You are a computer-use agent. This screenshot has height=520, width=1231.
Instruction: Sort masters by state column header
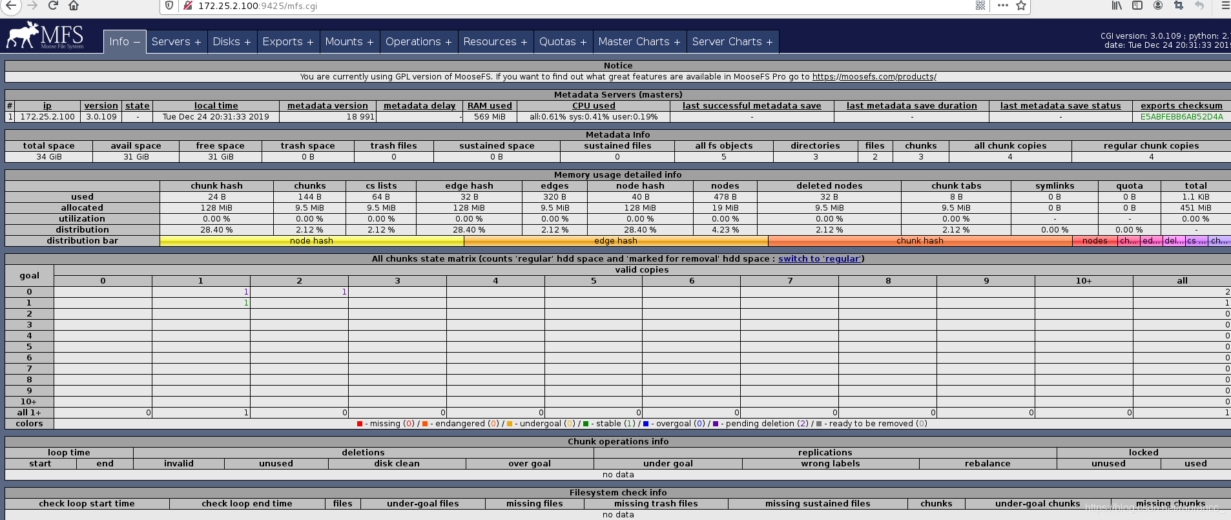click(x=138, y=106)
